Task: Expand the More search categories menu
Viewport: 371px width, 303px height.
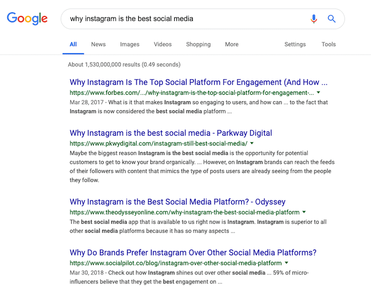Action: pyautogui.click(x=232, y=44)
